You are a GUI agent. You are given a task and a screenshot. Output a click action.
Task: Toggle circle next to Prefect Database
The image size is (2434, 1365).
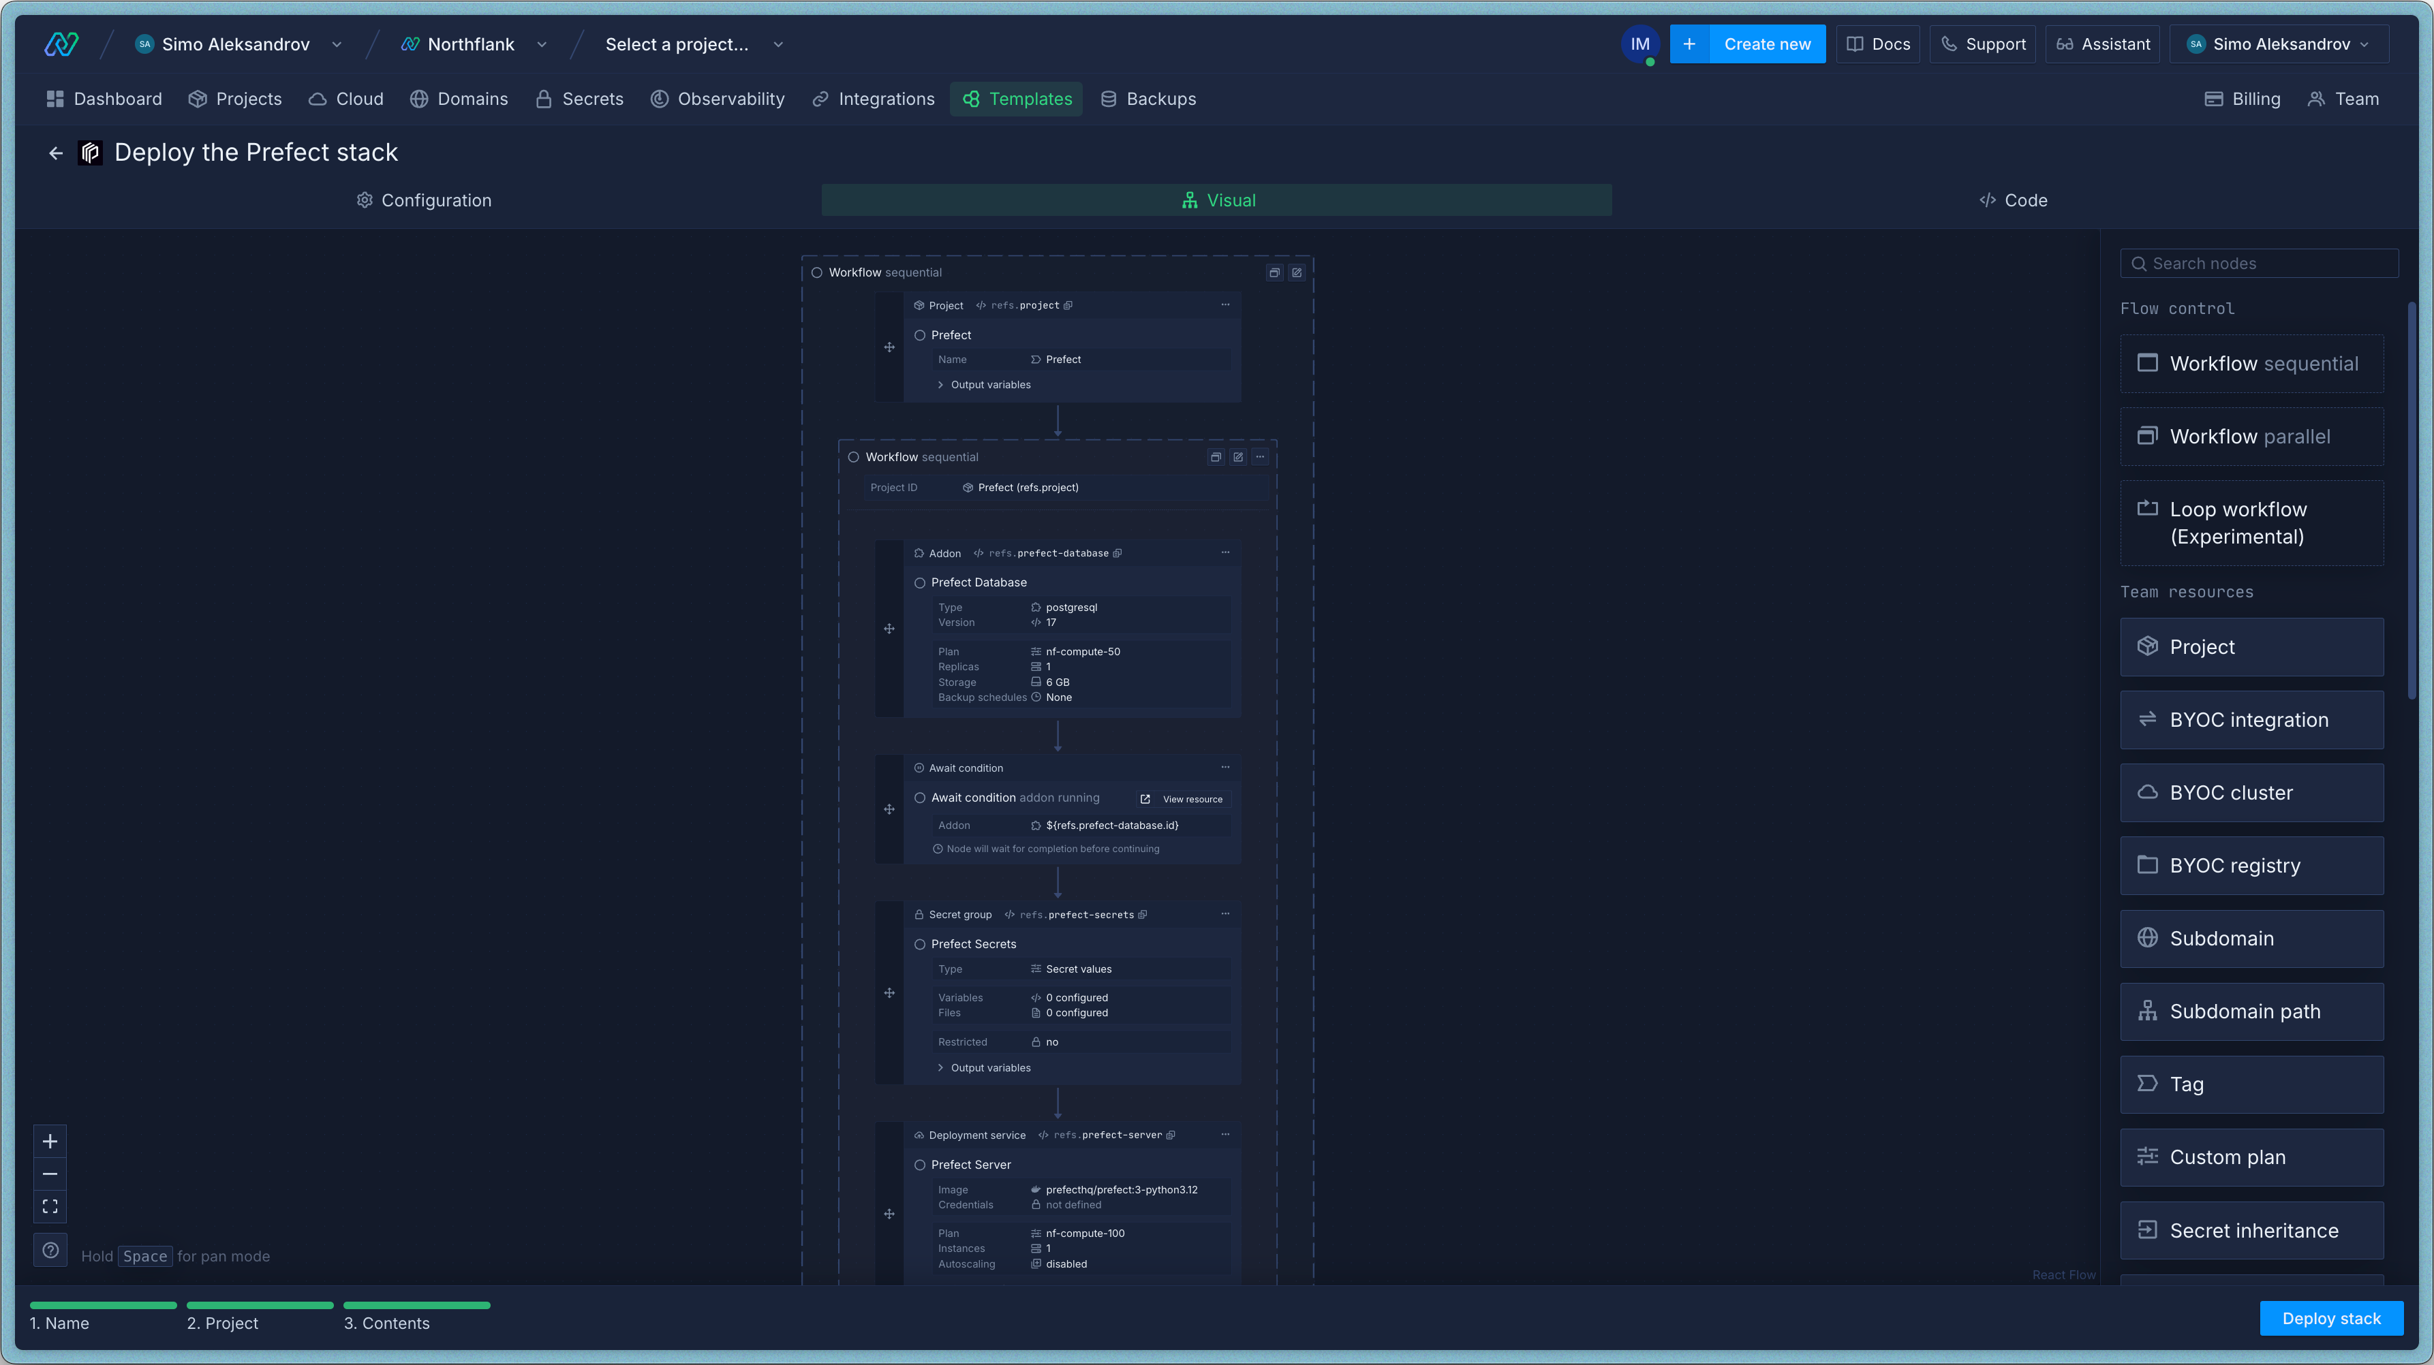coord(919,583)
